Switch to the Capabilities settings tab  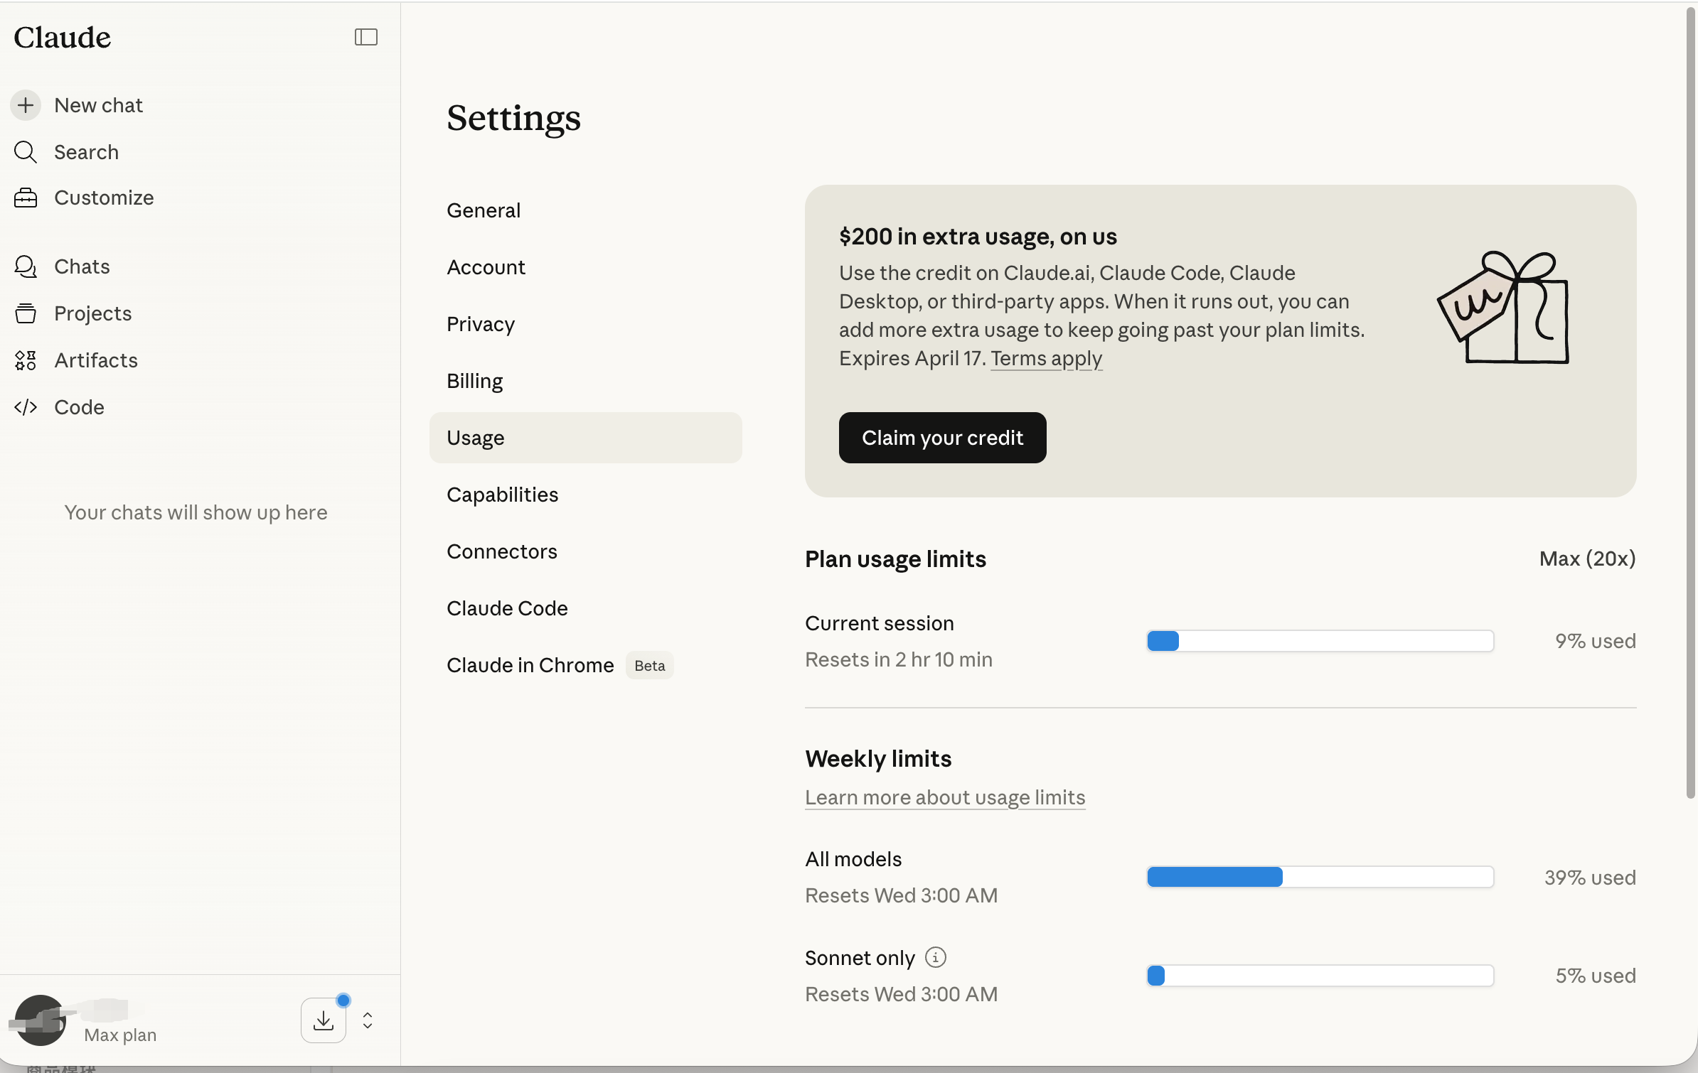[x=502, y=495]
